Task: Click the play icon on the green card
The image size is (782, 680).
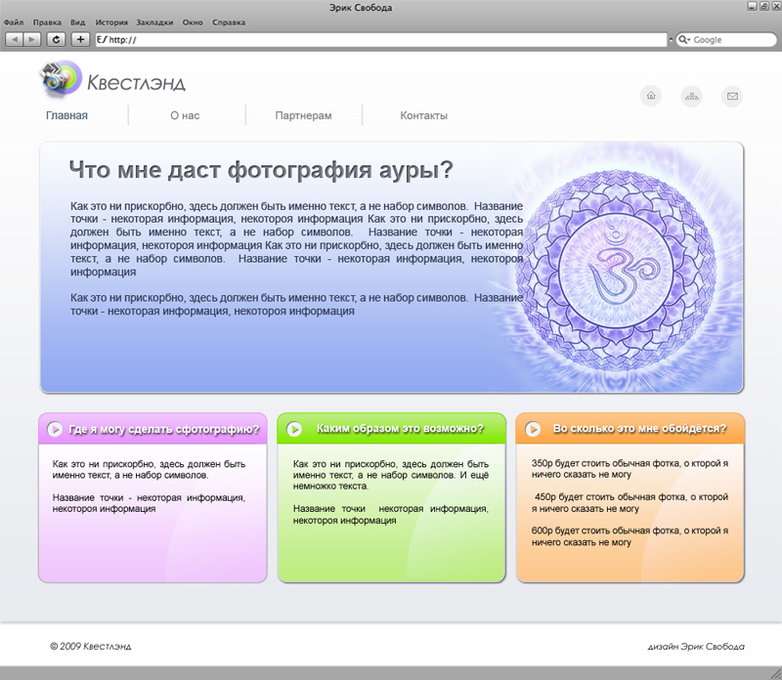Action: coord(294,429)
